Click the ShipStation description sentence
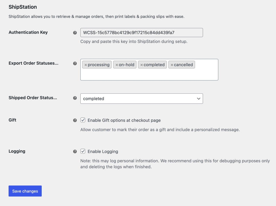Screen dimensions: 276x206 [x=96, y=17]
